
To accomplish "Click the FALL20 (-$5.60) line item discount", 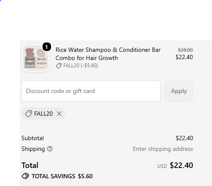I will point(81,66).
